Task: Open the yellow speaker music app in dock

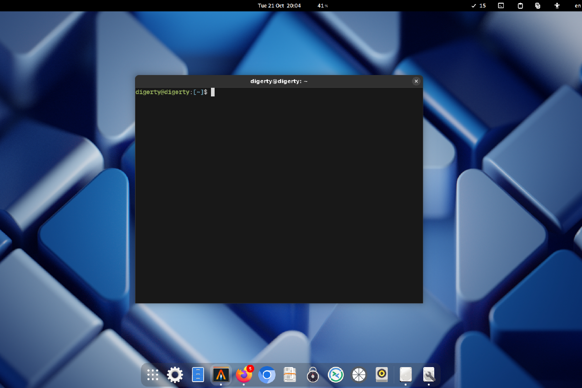Action: 381,375
